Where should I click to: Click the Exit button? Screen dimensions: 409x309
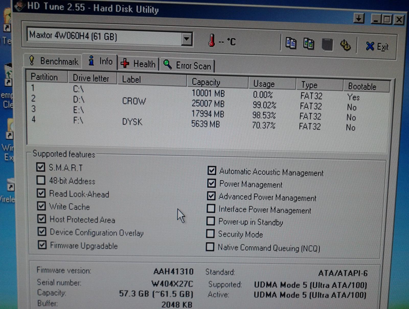[377, 47]
